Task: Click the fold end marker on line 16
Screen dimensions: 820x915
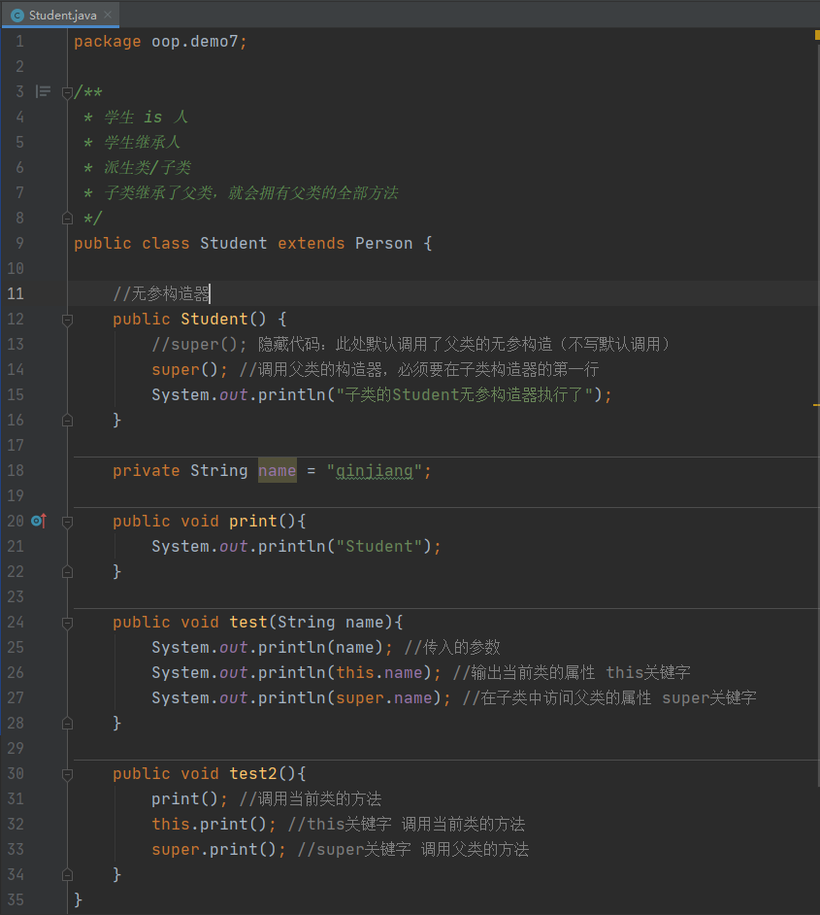Action: (x=67, y=421)
